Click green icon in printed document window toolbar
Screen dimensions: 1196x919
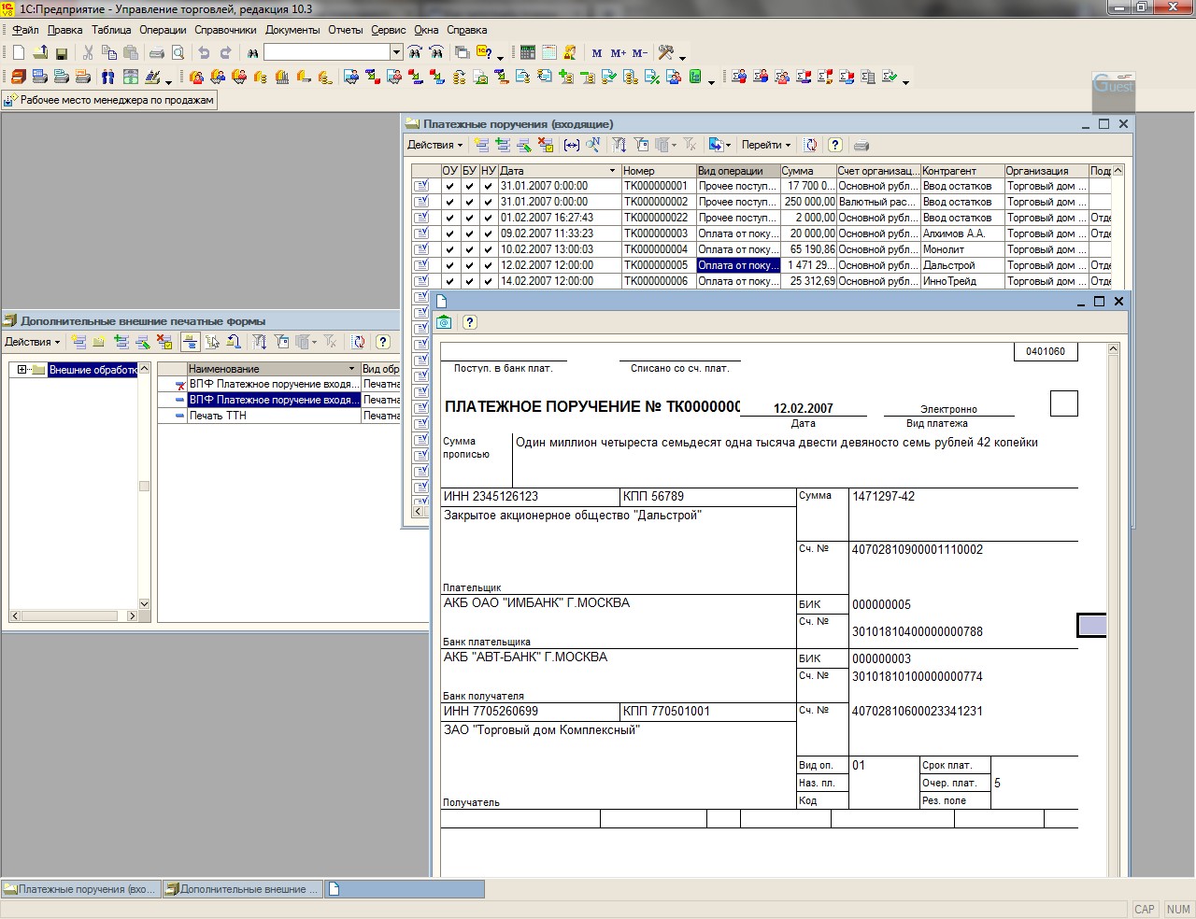445,322
